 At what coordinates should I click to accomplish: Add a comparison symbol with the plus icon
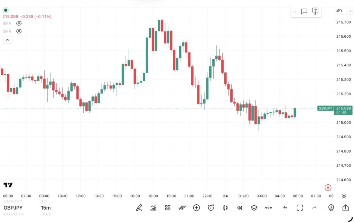click(196, 207)
